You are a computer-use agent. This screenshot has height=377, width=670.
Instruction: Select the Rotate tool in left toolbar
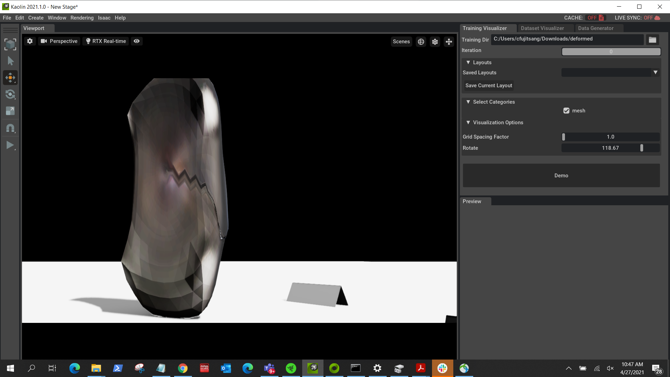coord(10,94)
